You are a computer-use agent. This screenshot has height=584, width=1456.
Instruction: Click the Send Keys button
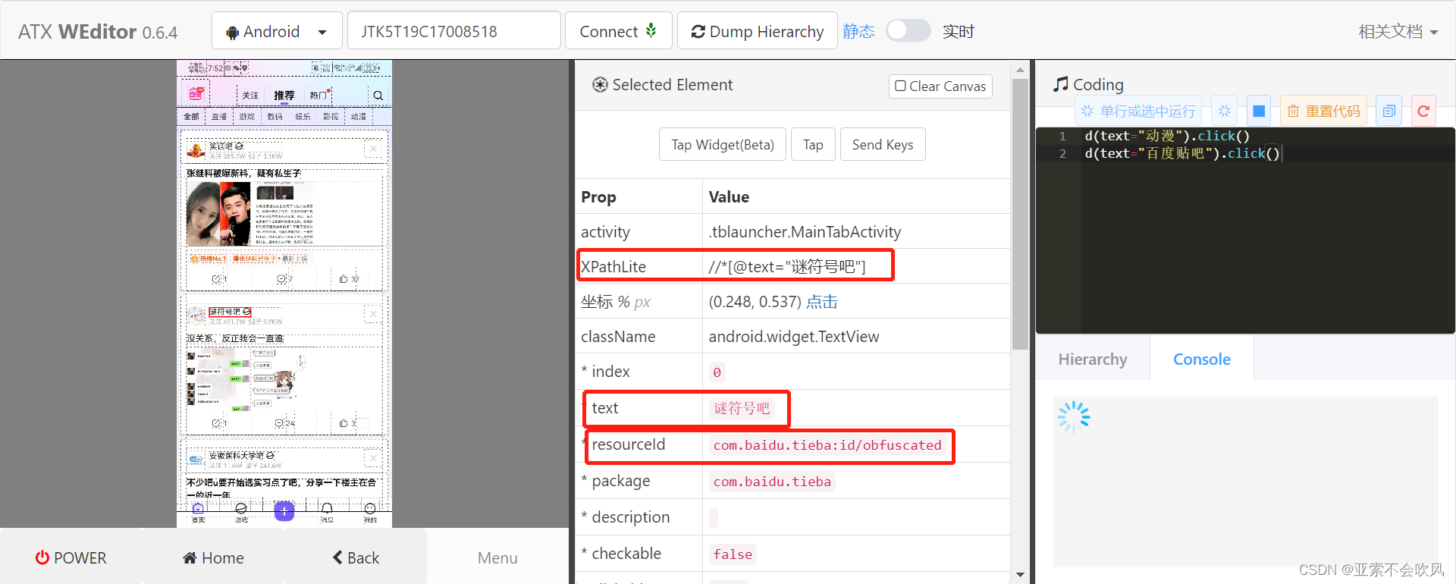[x=883, y=144]
